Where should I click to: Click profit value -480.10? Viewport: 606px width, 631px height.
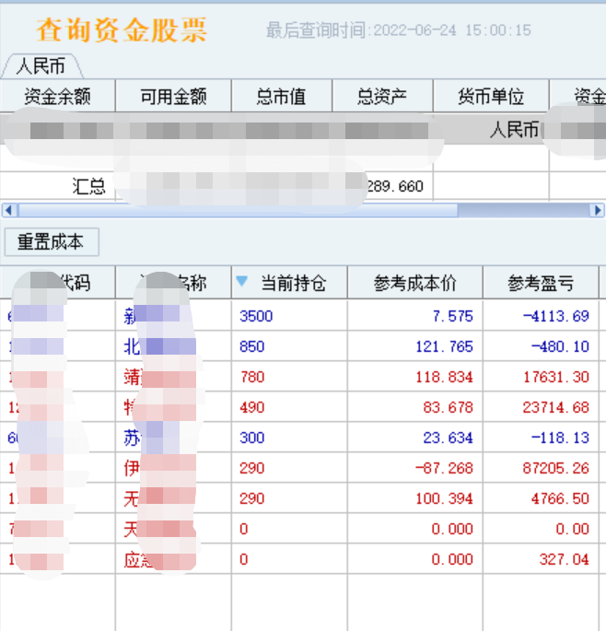point(560,346)
